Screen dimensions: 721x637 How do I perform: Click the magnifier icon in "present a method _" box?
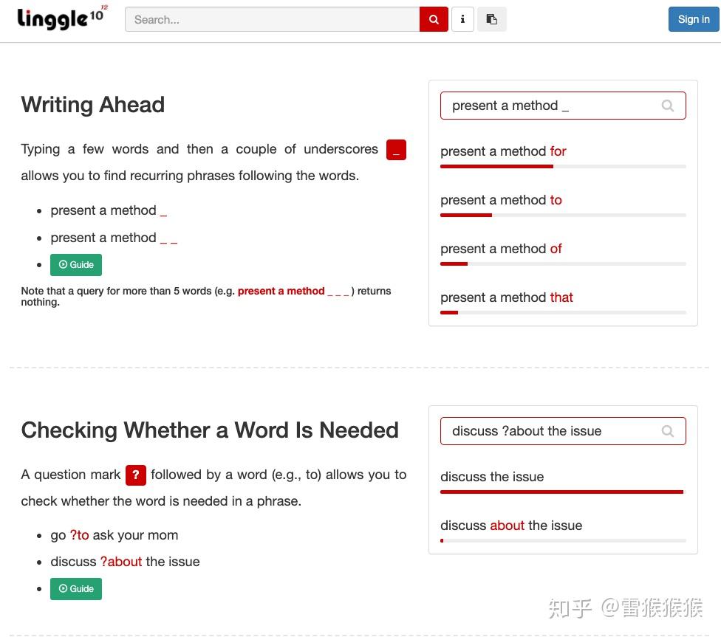pyautogui.click(x=667, y=106)
